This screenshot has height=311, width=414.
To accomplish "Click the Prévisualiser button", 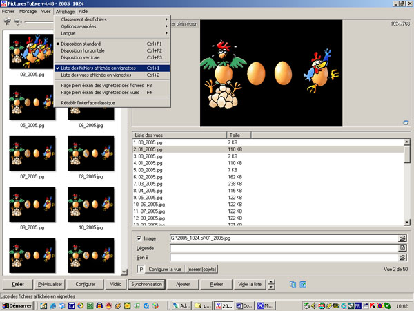I will 50,284.
